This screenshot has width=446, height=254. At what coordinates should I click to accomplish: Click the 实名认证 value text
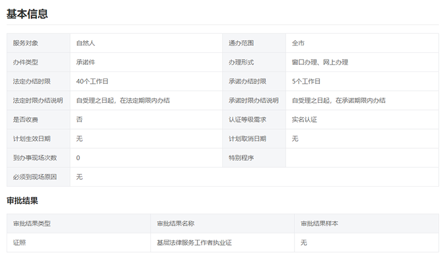(x=304, y=120)
